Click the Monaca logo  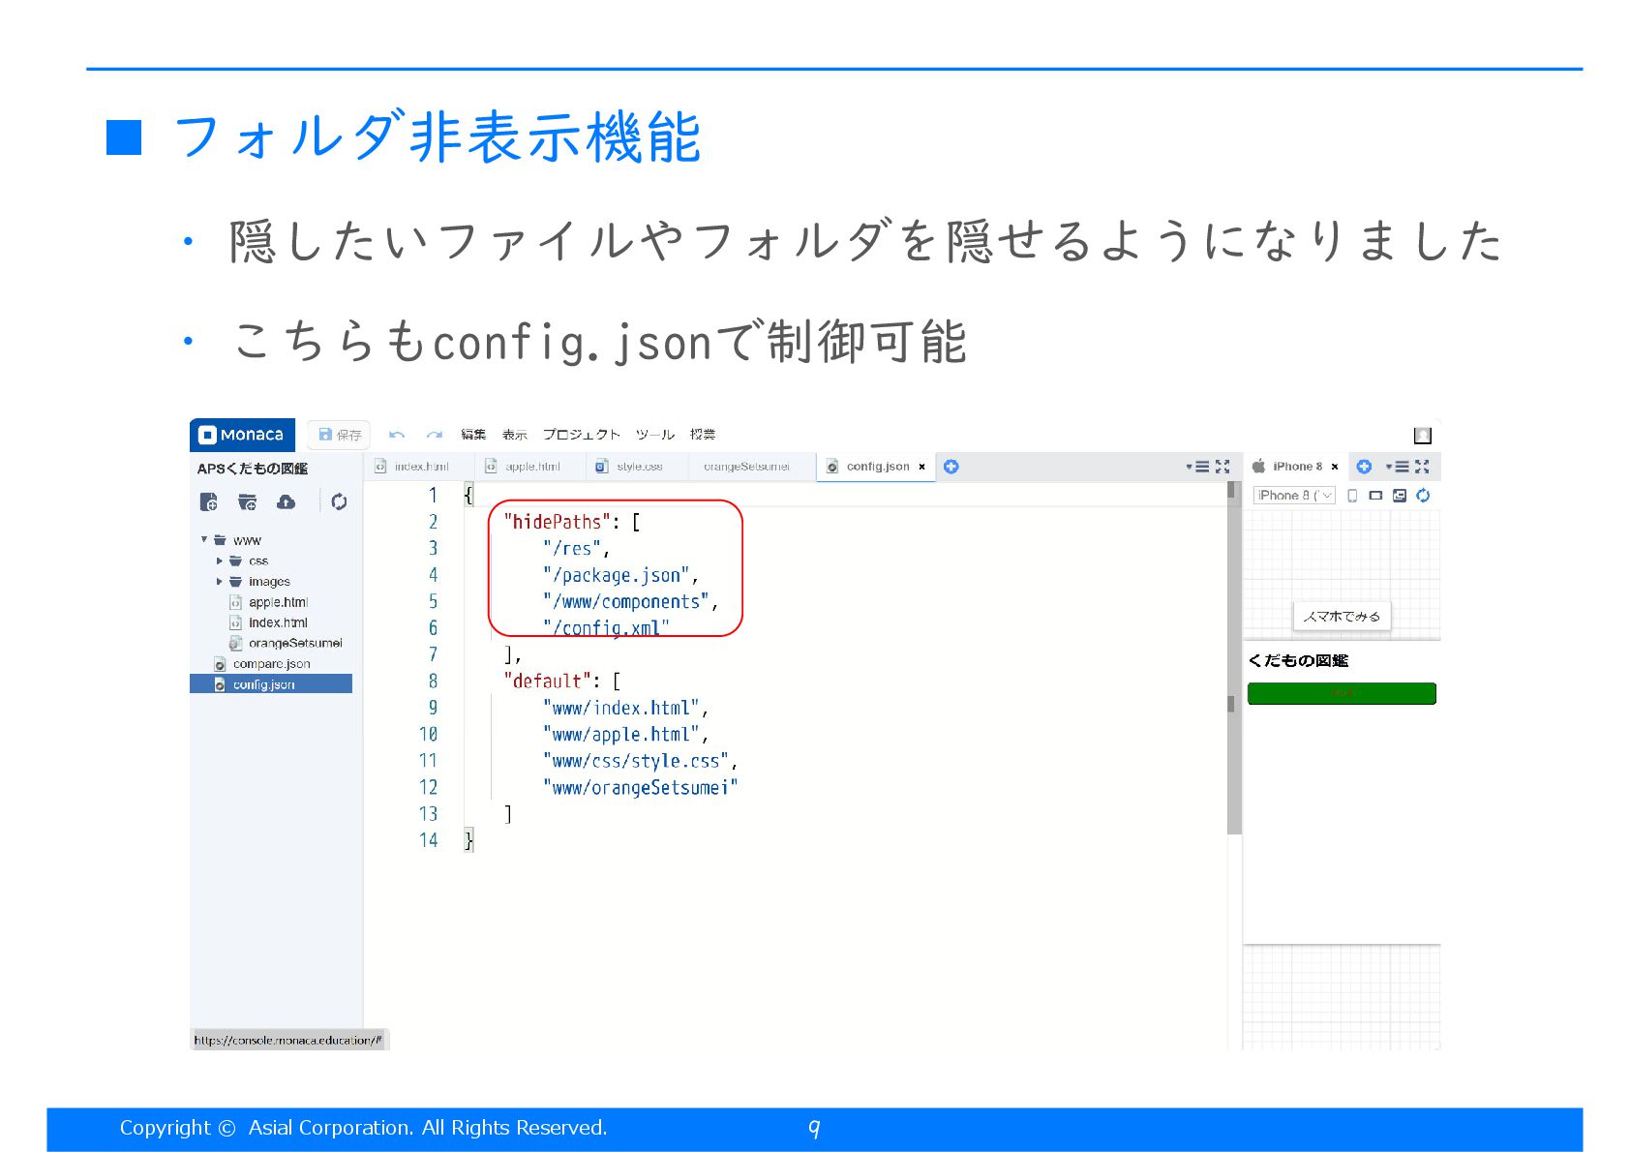tap(242, 435)
